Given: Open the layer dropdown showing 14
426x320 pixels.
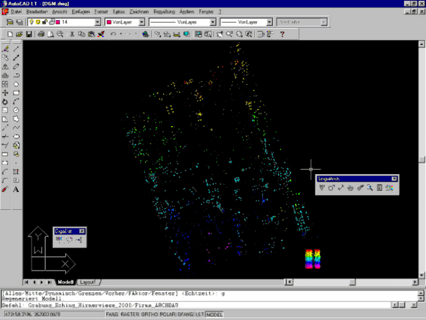Looking at the screenshot, I should 98,22.
